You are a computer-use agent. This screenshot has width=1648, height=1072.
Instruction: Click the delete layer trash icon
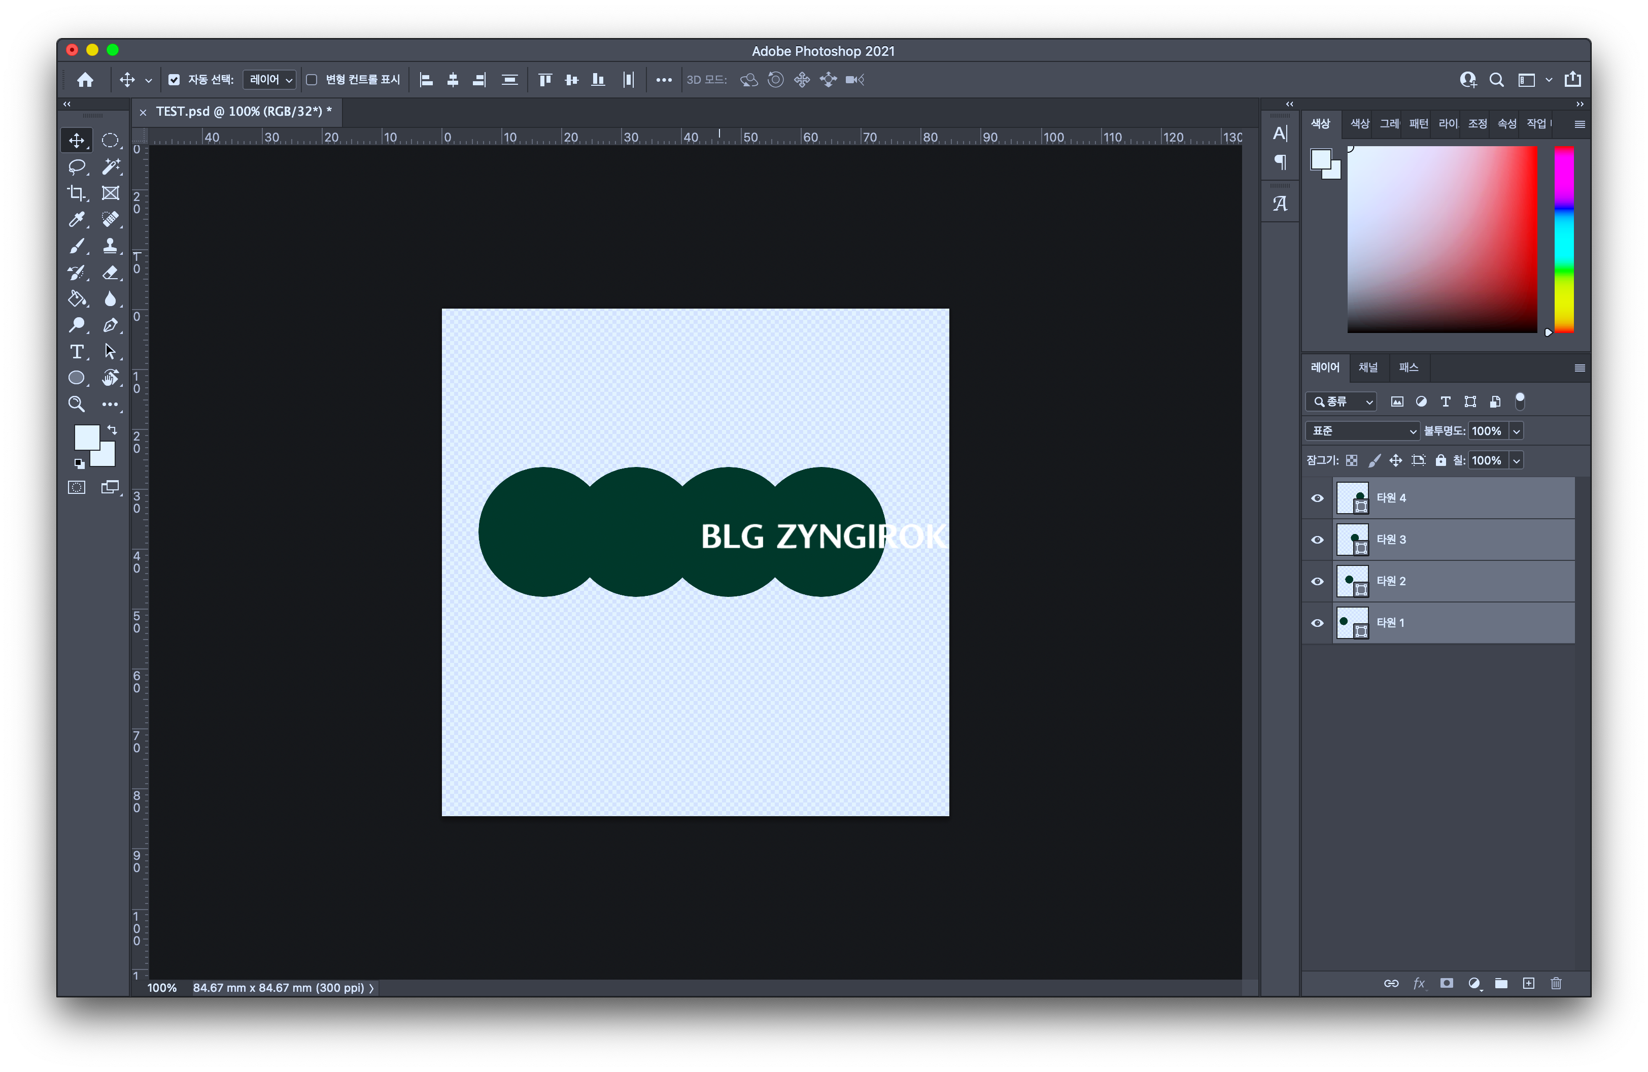tap(1556, 983)
